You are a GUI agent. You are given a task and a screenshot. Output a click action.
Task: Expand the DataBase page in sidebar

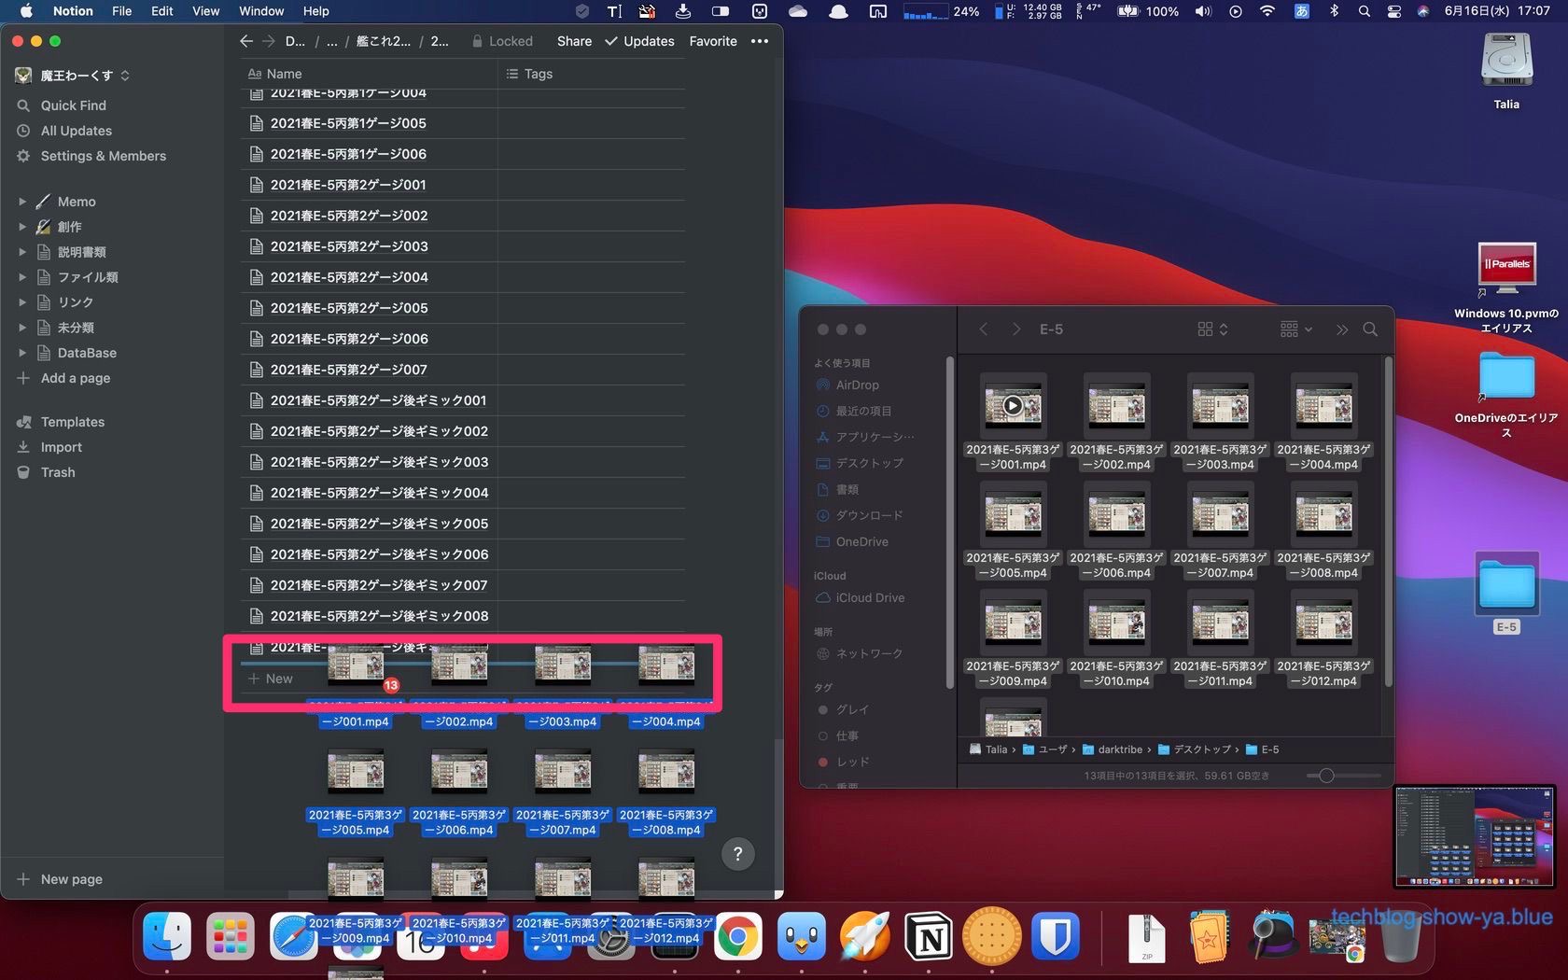tap(22, 353)
